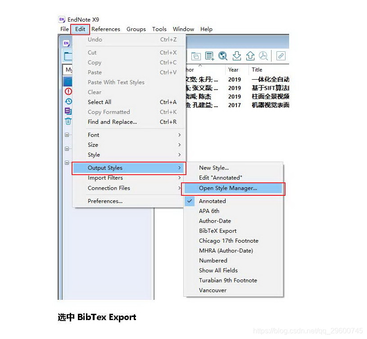Collapse the third group set minus box

click(x=67, y=163)
